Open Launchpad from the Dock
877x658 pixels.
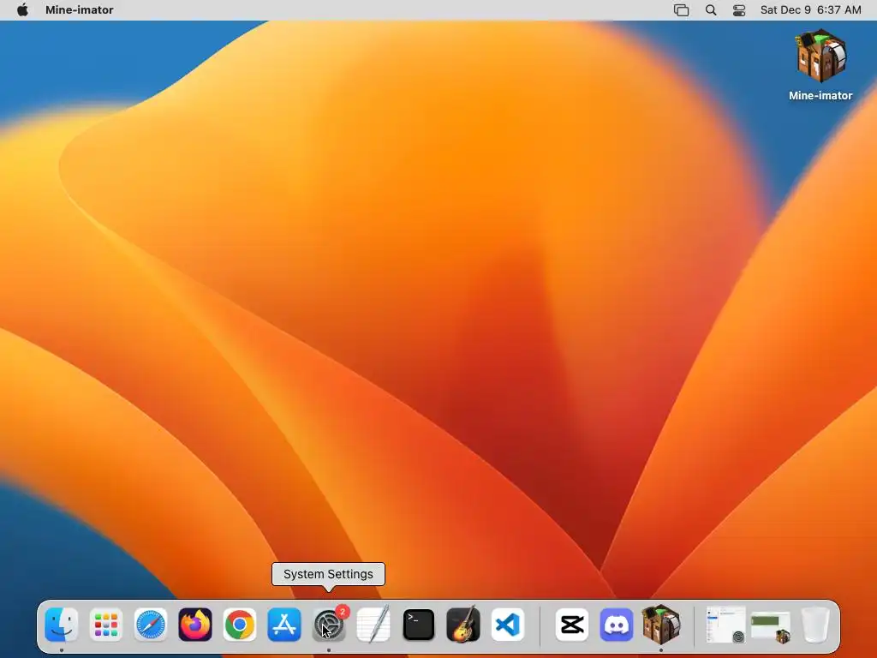[x=105, y=625]
